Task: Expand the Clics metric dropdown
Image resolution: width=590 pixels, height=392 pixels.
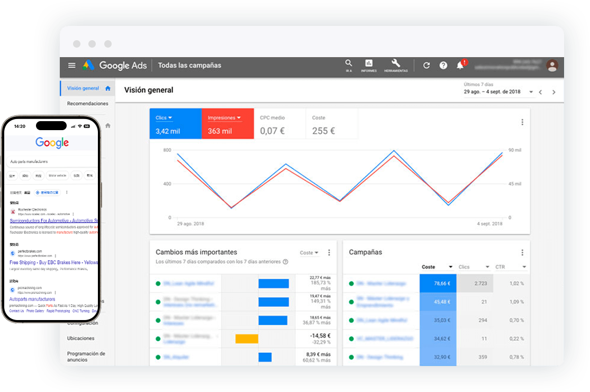Action: (165, 118)
